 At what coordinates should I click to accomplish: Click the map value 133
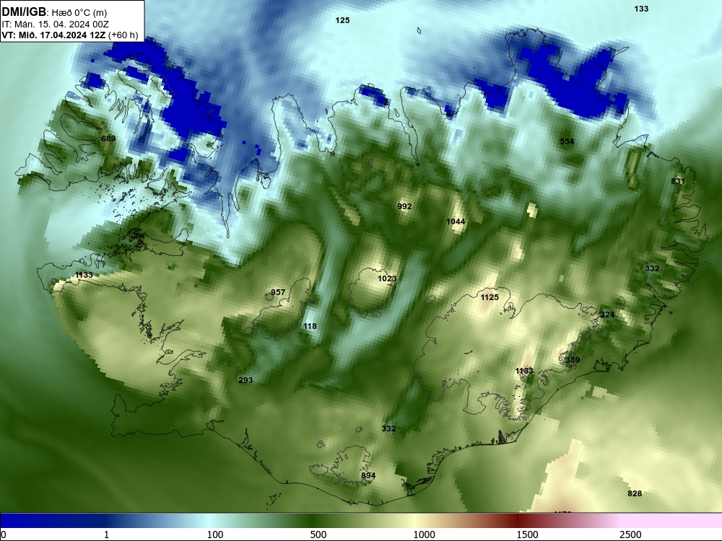tap(641, 9)
